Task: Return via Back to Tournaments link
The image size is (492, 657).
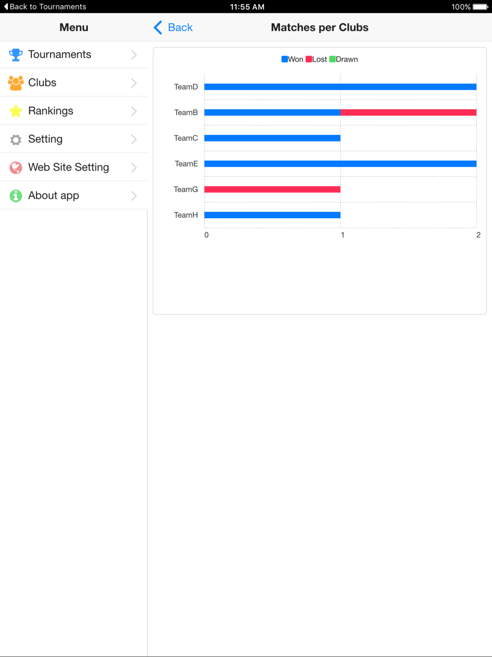Action: tap(45, 6)
